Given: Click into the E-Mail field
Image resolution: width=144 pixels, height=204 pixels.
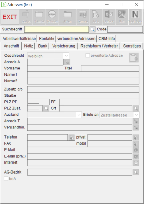Looking at the screenshot, I should click(x=80, y=150).
